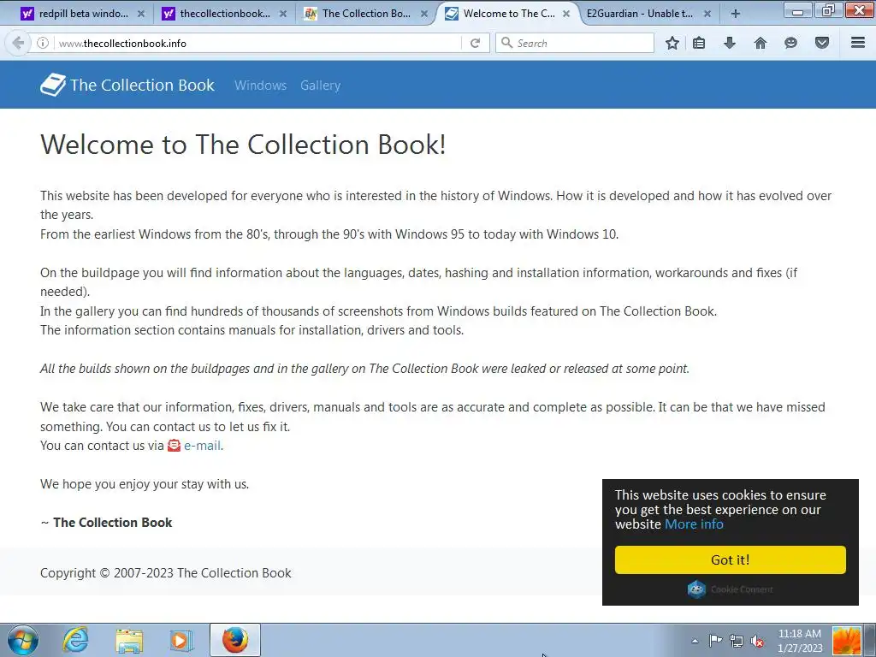Select the 'Welcome to The C...' tab

(x=508, y=14)
